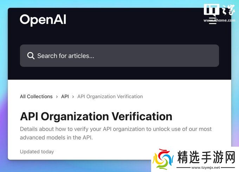Click the colorful swirl logo icon
The width and height of the screenshot is (239, 172).
(x=163, y=159)
